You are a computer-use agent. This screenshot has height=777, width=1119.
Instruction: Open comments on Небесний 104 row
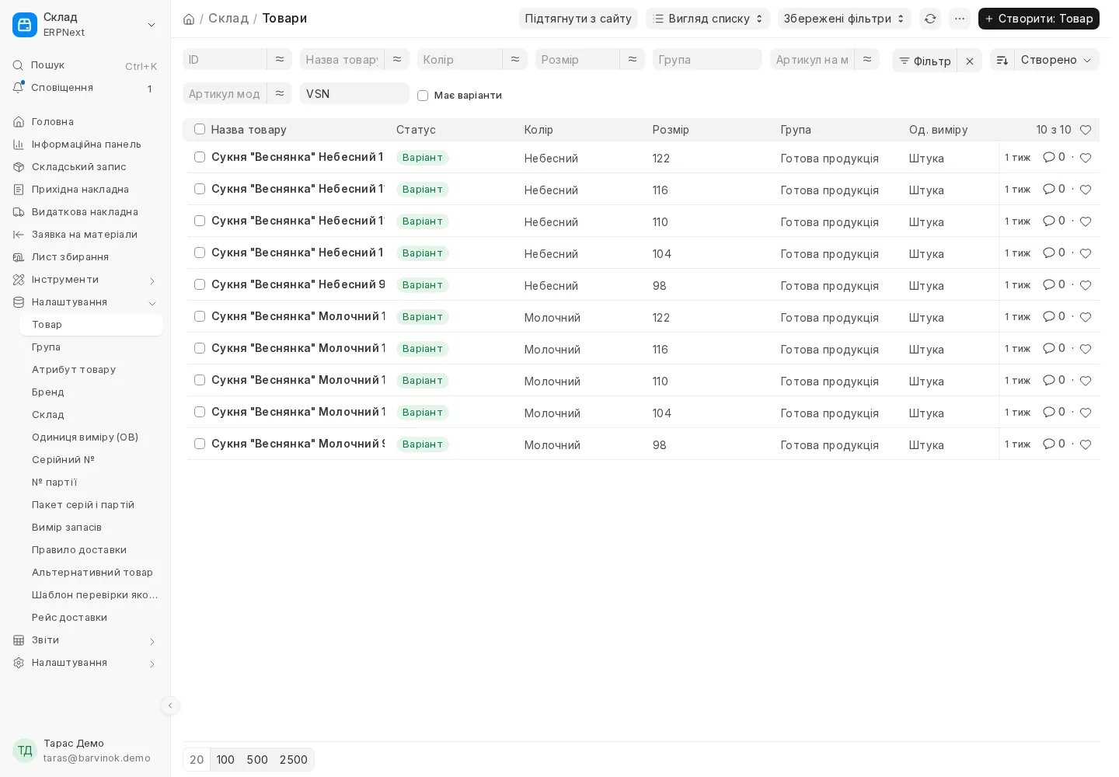pos(1054,253)
